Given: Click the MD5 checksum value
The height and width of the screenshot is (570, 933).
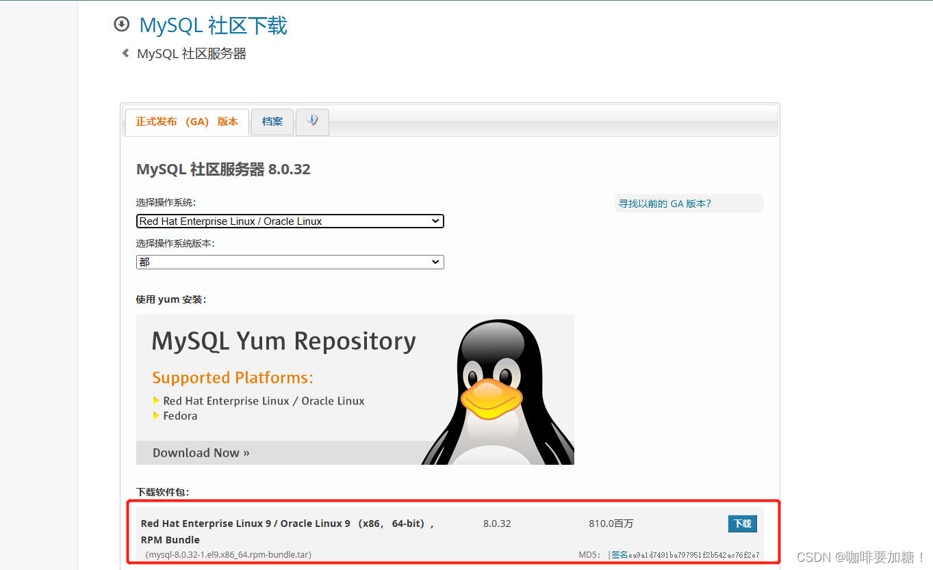Looking at the screenshot, I should point(694,555).
